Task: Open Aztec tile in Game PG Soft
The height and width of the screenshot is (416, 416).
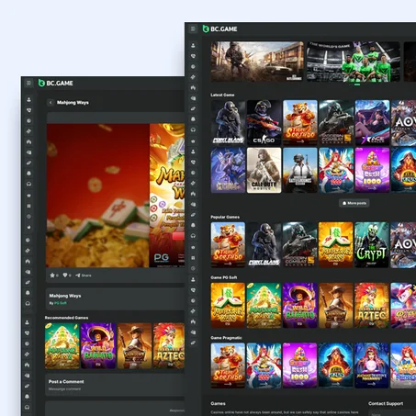Action: [372, 305]
